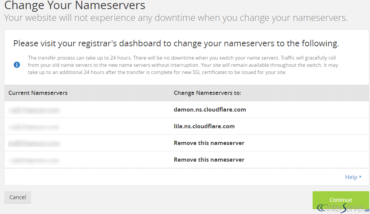370x214 pixels.
Task: Click the Change Nameservers to: header
Action: coord(207,93)
